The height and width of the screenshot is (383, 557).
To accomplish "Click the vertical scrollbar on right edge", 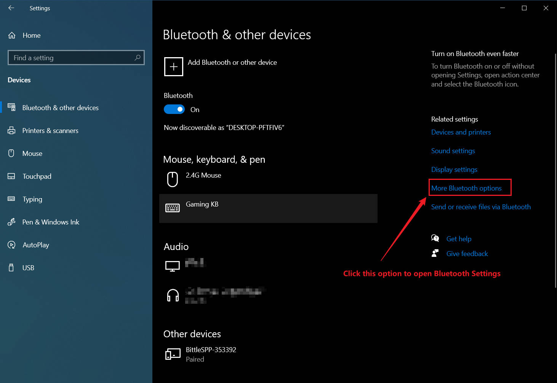I will (555, 171).
